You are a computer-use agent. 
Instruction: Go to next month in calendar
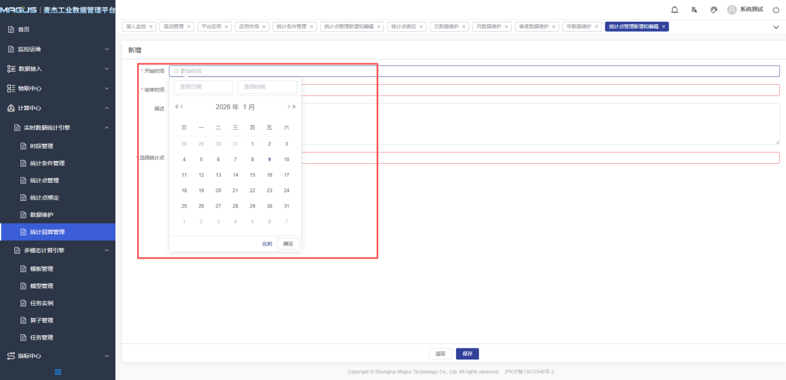click(288, 107)
